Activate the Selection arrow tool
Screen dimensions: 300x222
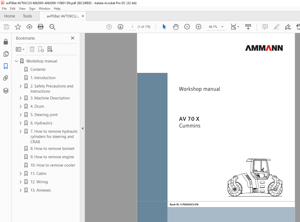pyautogui.click(x=164, y=27)
